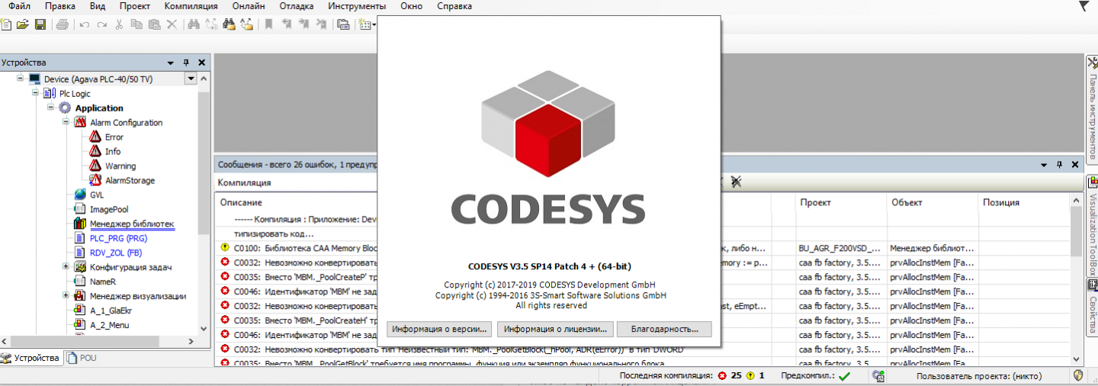The height and width of the screenshot is (386, 1098).
Task: Collapse the Device (Agava PLC-40/50 TV) node
Action: 20,79
